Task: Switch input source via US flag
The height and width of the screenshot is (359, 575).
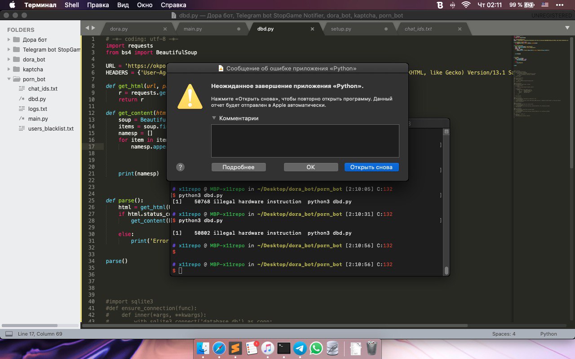Action: click(545, 5)
